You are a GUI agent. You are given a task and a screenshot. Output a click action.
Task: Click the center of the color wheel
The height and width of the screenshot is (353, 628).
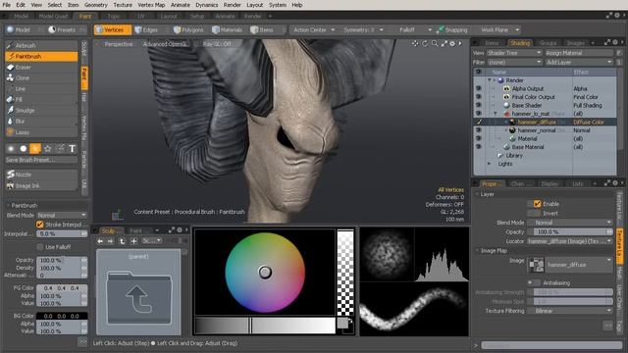point(265,273)
